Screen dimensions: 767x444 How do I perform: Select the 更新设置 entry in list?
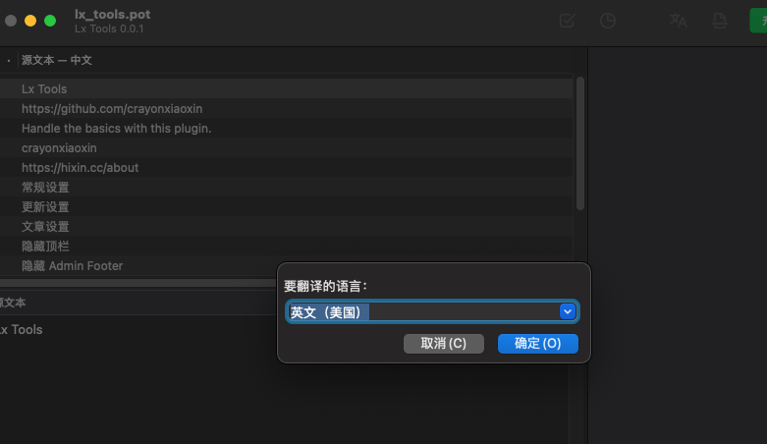click(45, 207)
